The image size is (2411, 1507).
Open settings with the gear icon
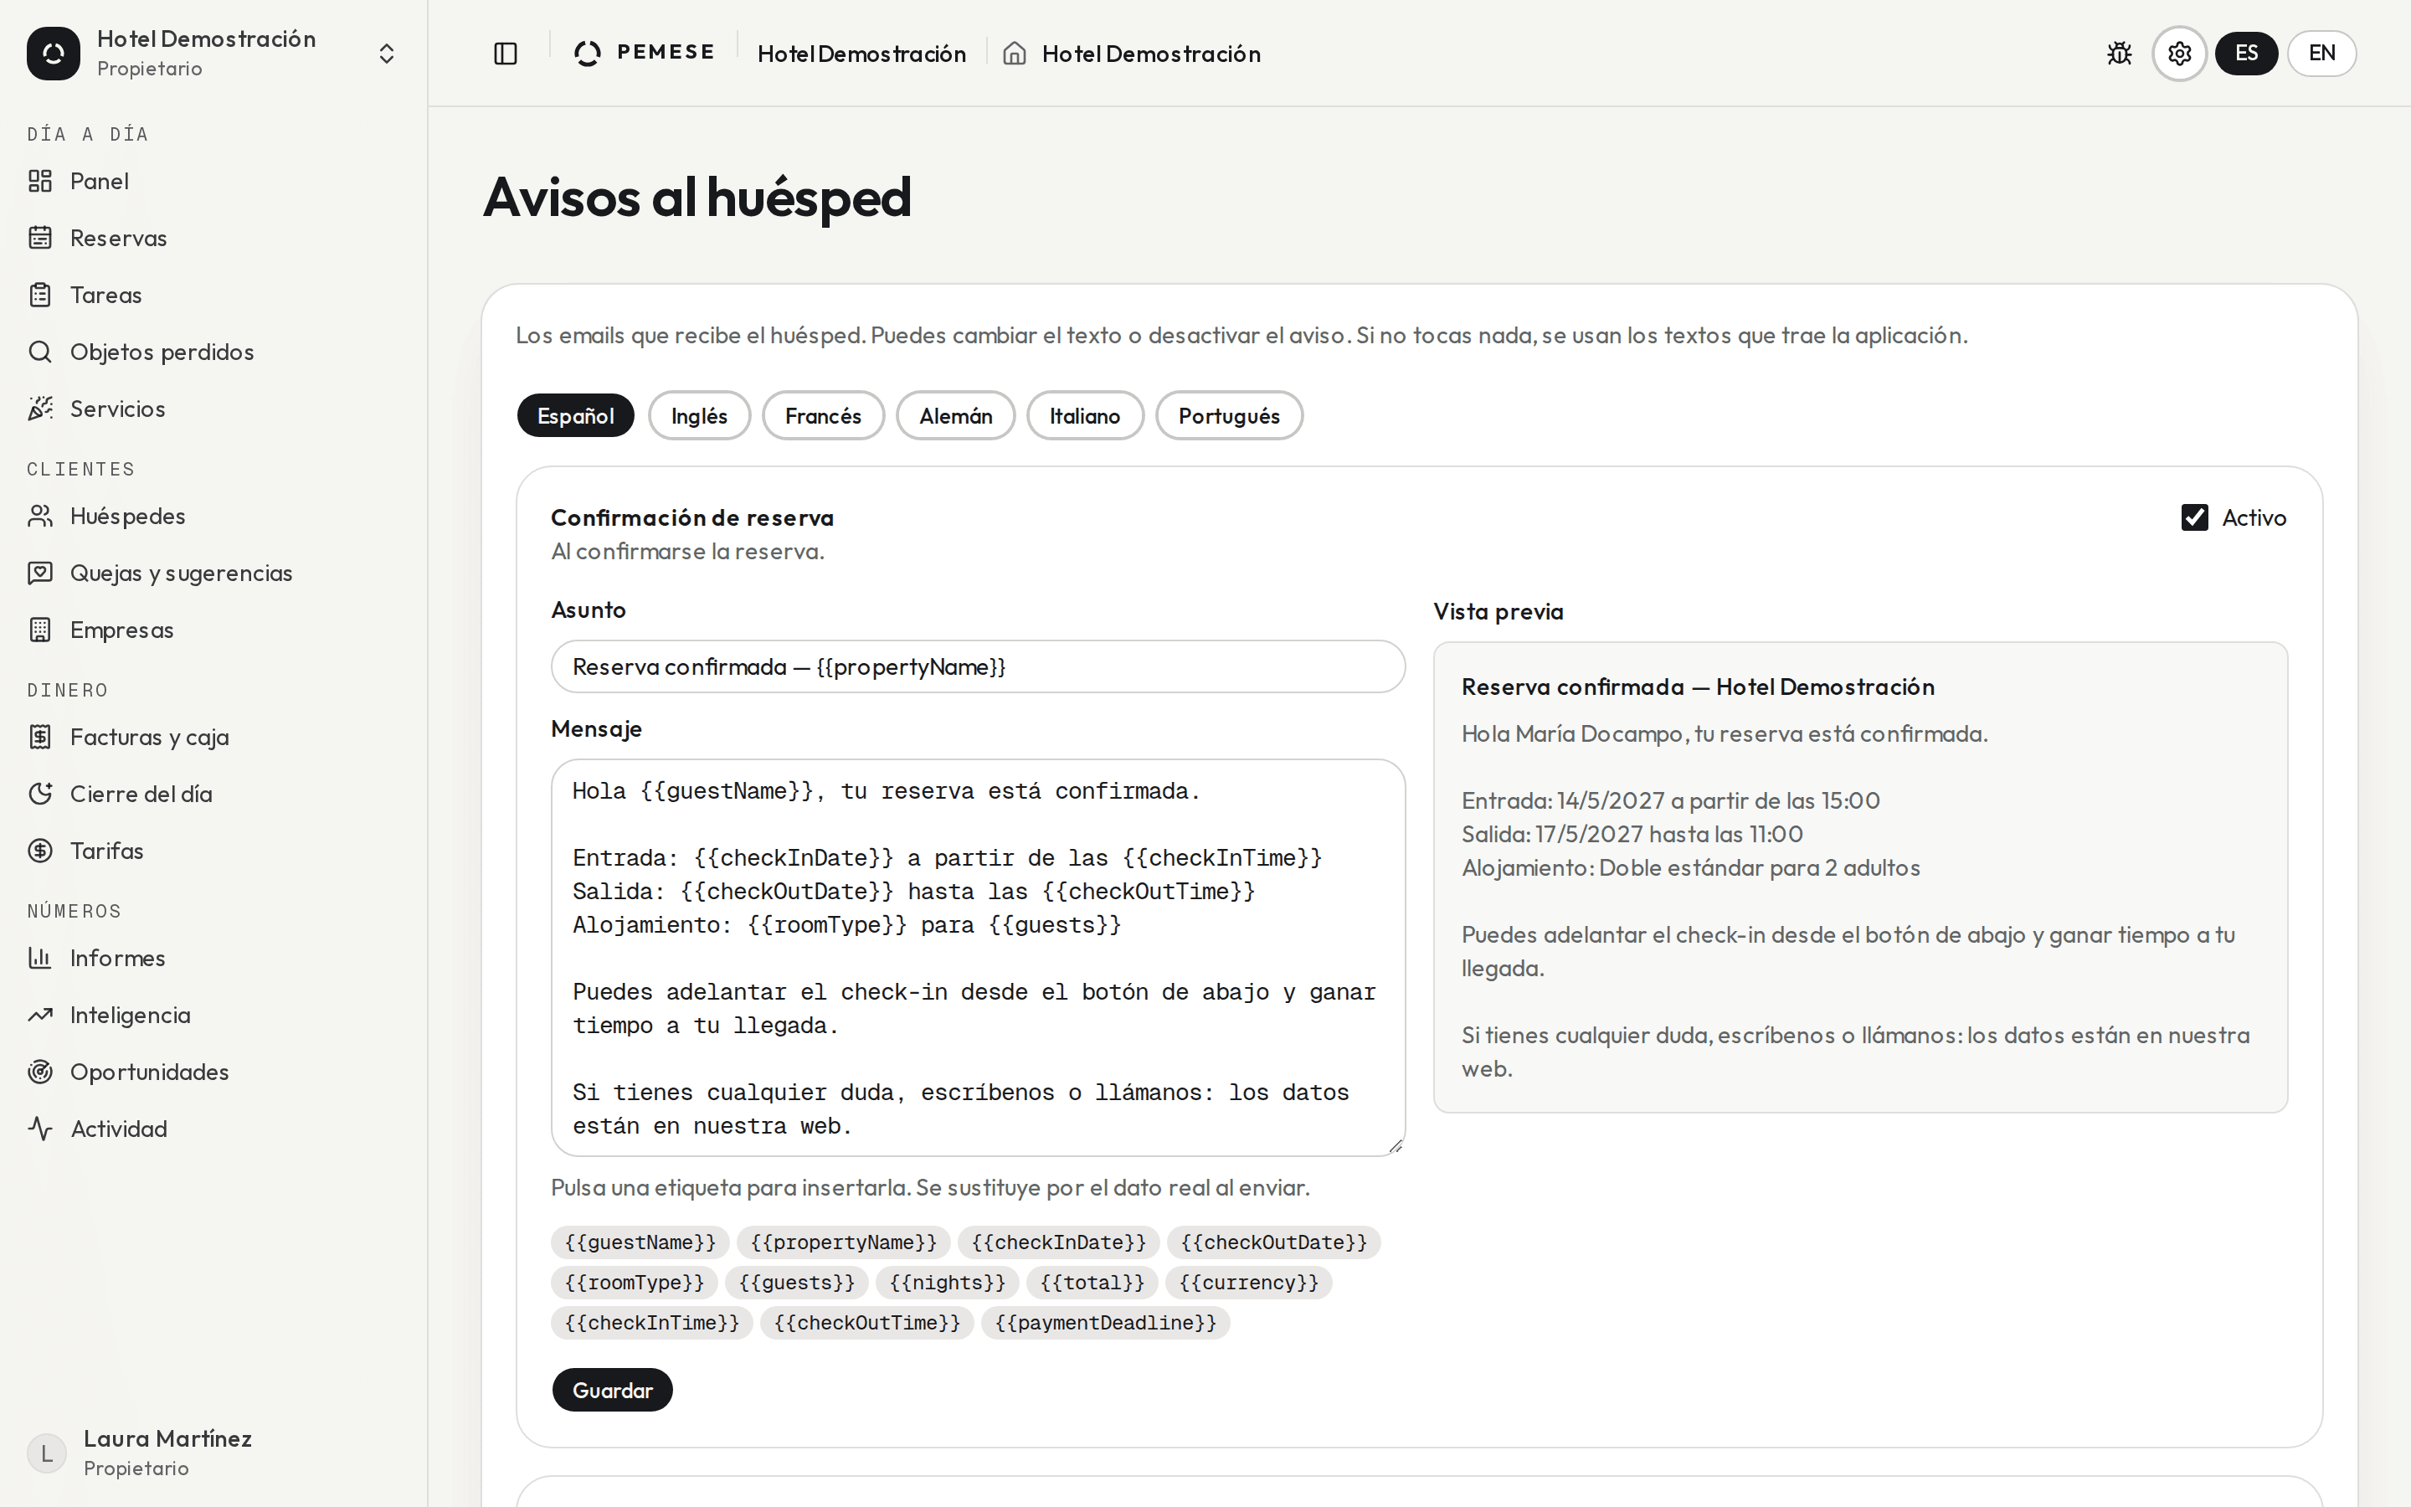2179,53
